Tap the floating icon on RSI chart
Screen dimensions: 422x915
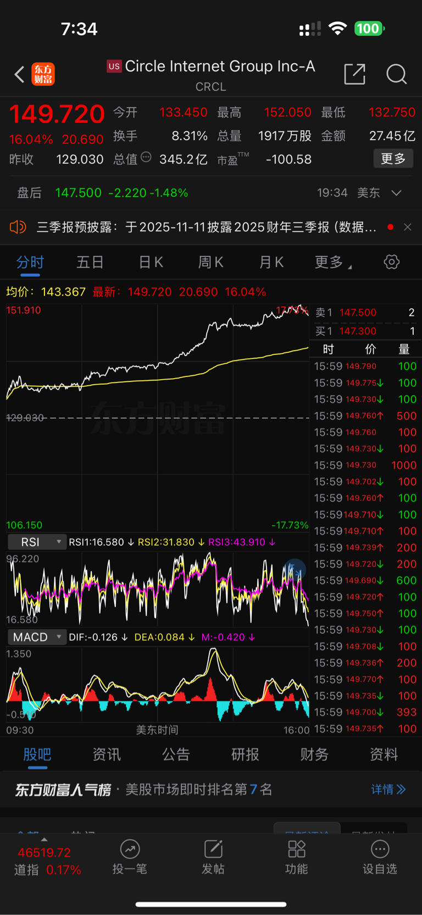tap(295, 570)
